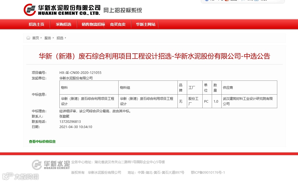This screenshot has height=182, width=298.
Task: Click the home icon in breadcrumb
Action: click(28, 38)
